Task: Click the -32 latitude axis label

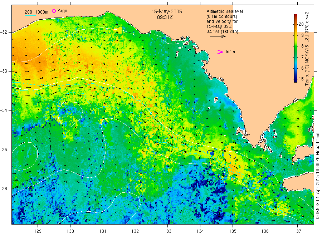Action: tap(4, 33)
